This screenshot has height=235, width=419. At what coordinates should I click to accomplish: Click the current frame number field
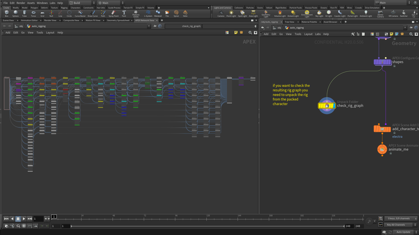[x=38, y=219]
